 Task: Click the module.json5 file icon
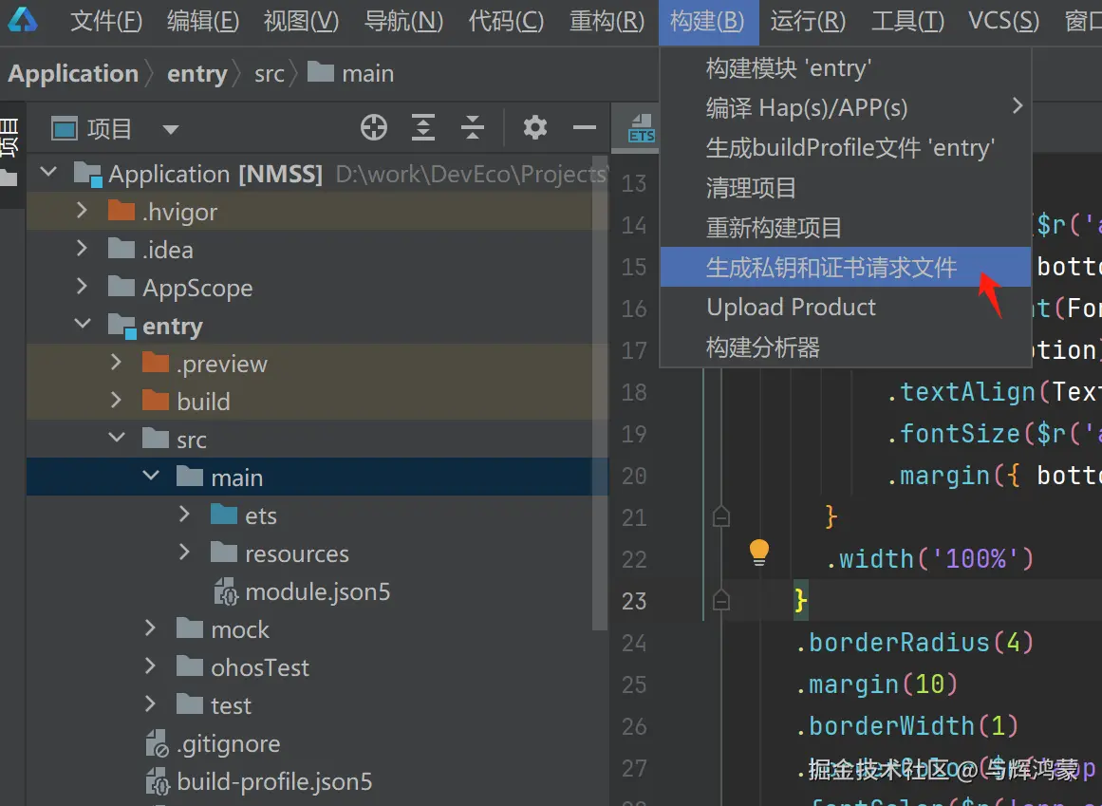pos(226,591)
